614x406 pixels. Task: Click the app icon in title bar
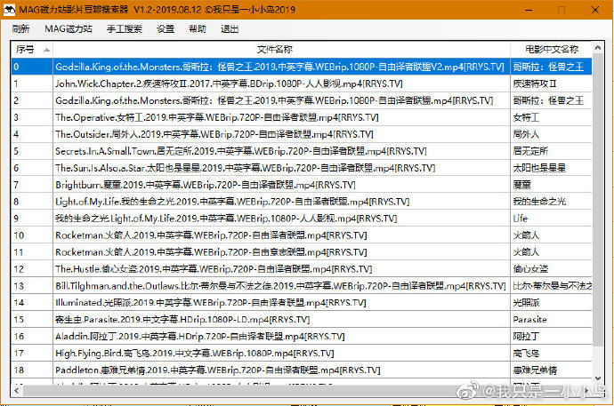coord(9,10)
